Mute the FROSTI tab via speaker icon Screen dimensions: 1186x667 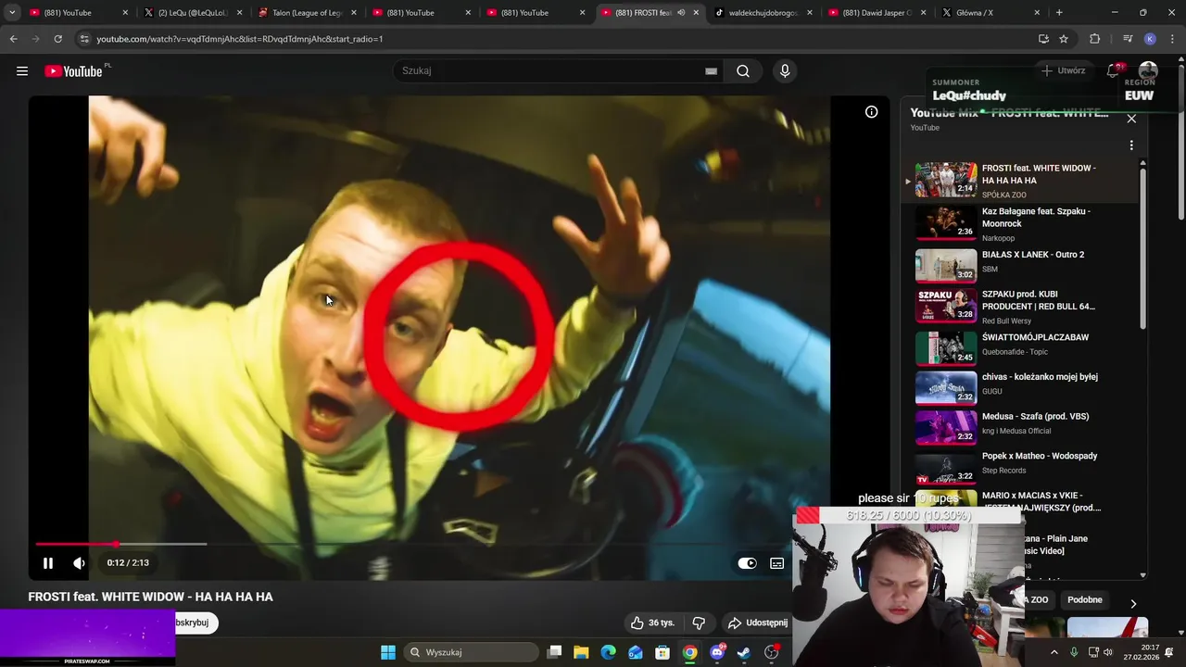coord(681,13)
